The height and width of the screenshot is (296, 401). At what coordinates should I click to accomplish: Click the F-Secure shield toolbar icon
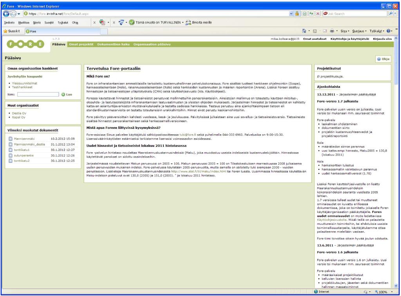pos(121,22)
